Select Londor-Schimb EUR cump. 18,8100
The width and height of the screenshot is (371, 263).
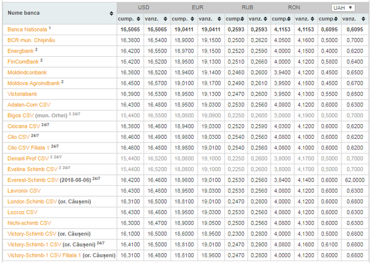click(x=184, y=201)
